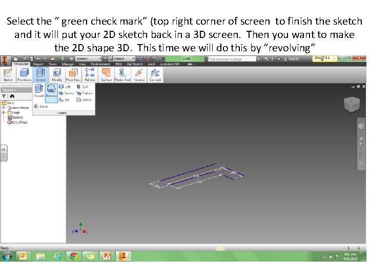The width and height of the screenshot is (369, 277).
Task: Switch to the 3D Model tab
Action: click(x=20, y=64)
